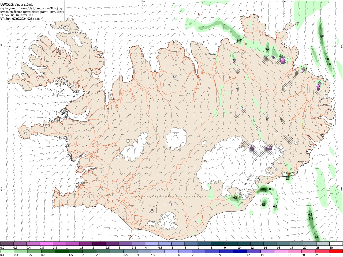
Task: Click the pale grey upper swatch between 25 and 30
Action: 322,244
